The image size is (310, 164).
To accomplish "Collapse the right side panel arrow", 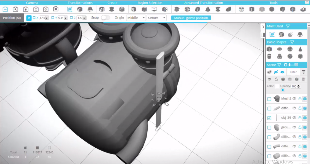I will (x=263, y=27).
